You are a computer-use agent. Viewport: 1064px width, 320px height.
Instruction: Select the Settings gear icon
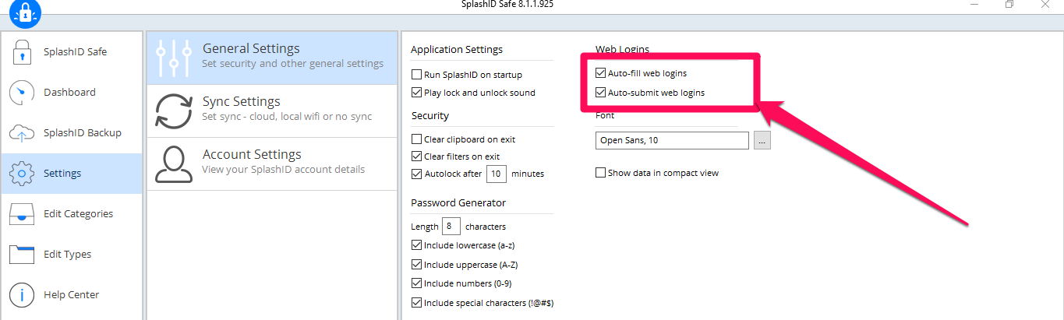(x=22, y=174)
